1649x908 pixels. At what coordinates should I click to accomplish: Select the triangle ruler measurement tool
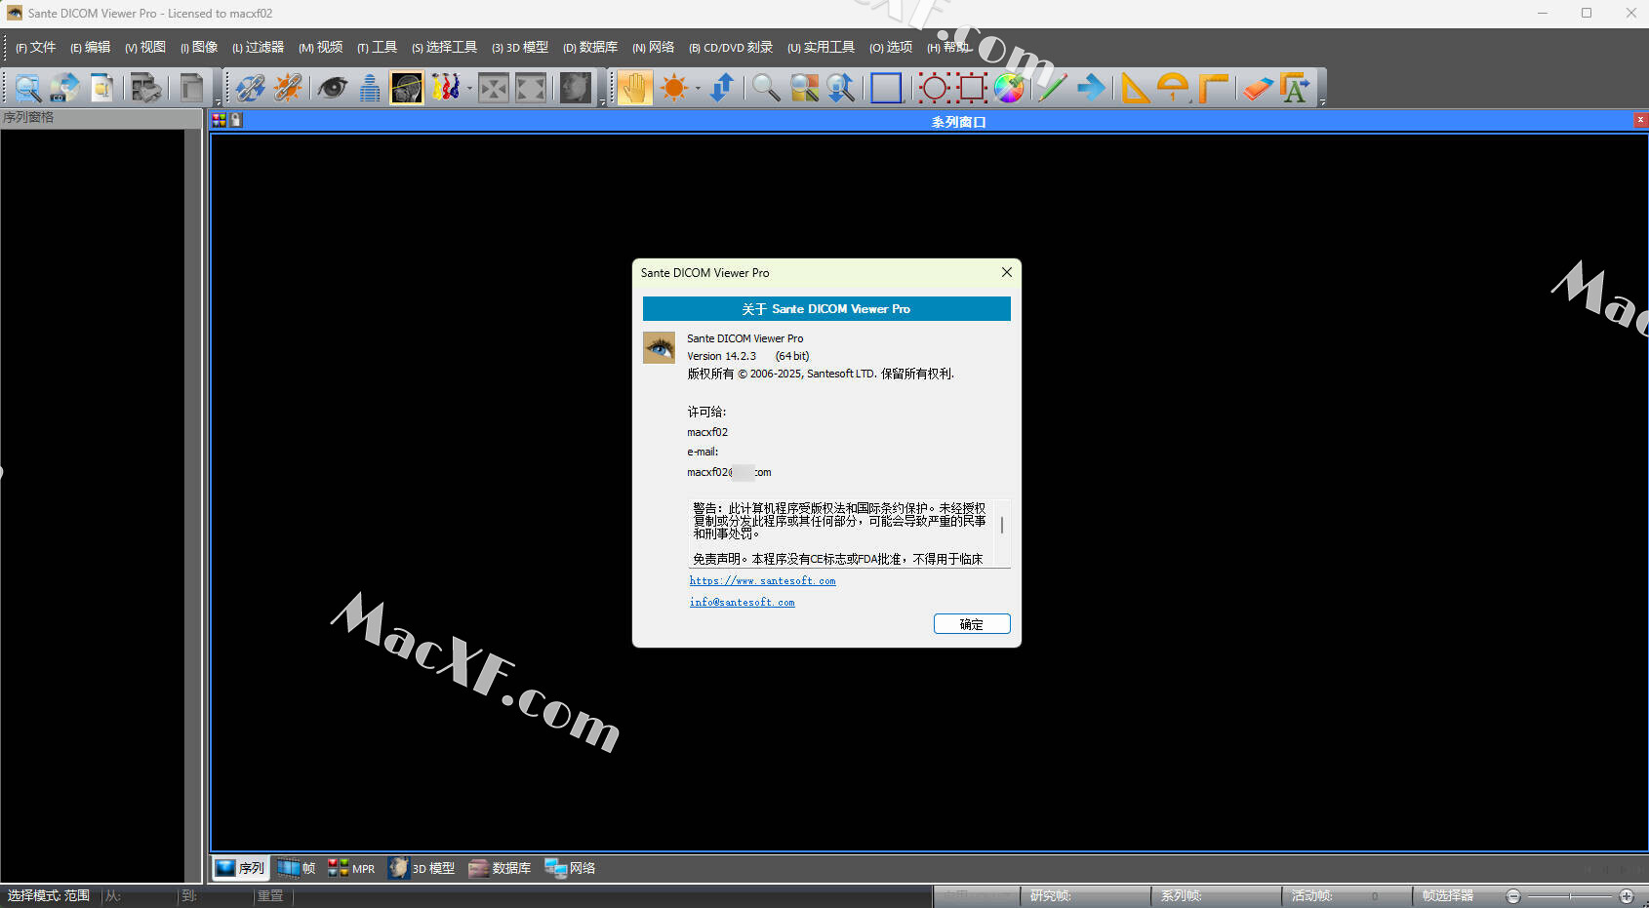(1135, 88)
